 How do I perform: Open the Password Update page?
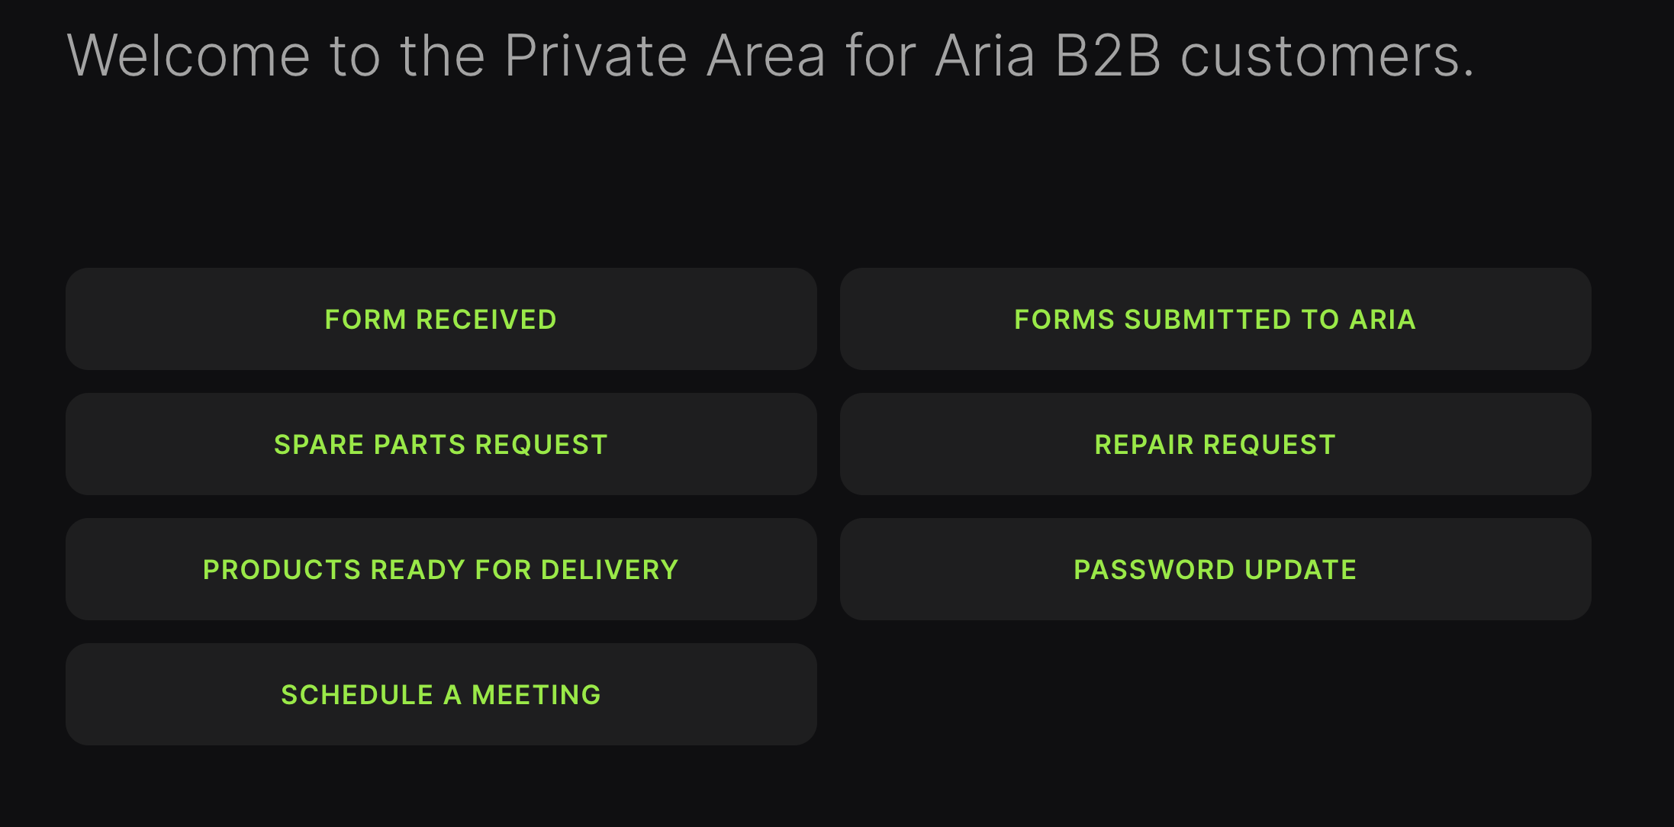(x=1215, y=569)
